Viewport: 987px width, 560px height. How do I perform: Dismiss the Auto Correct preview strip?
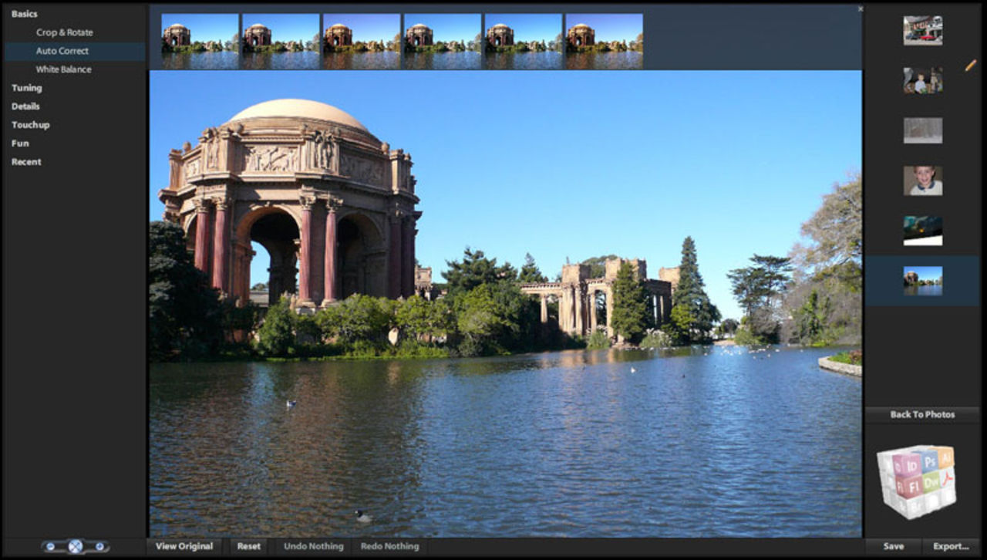(x=860, y=8)
